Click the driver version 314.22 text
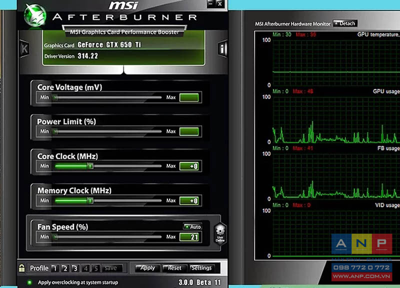Image resolution: width=400 pixels, height=288 pixels. [x=88, y=56]
